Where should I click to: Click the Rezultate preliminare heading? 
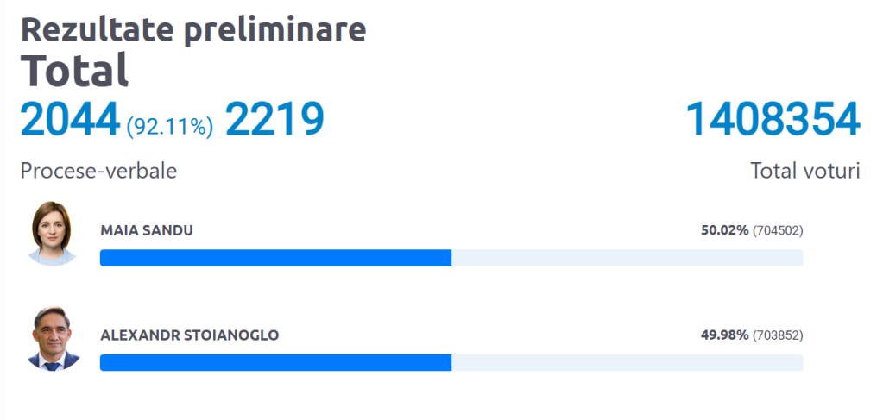pos(193,29)
